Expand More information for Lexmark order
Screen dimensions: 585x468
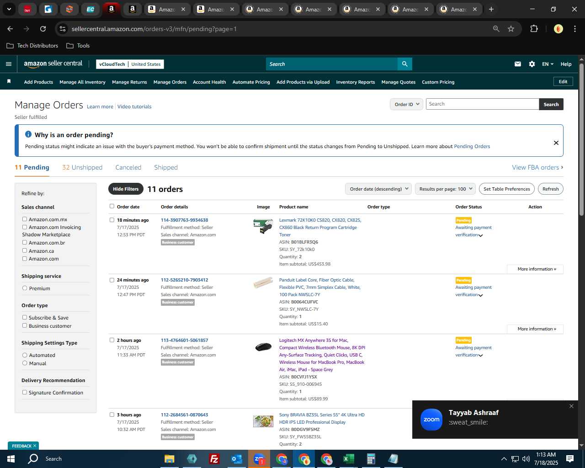click(535, 269)
